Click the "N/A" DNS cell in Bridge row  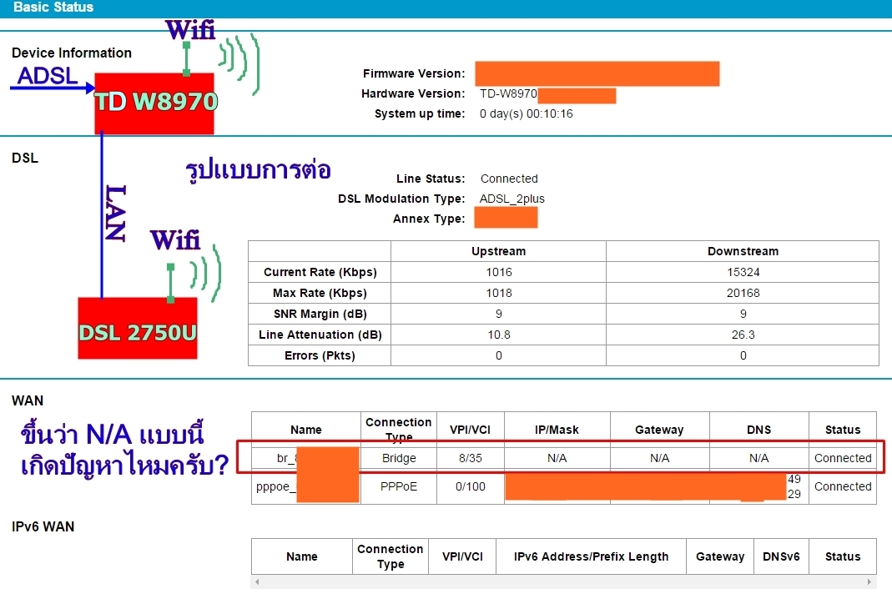click(758, 458)
